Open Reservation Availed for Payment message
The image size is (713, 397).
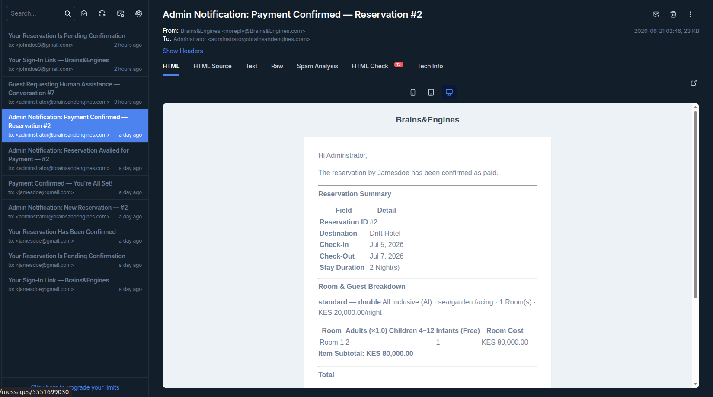pos(75,159)
